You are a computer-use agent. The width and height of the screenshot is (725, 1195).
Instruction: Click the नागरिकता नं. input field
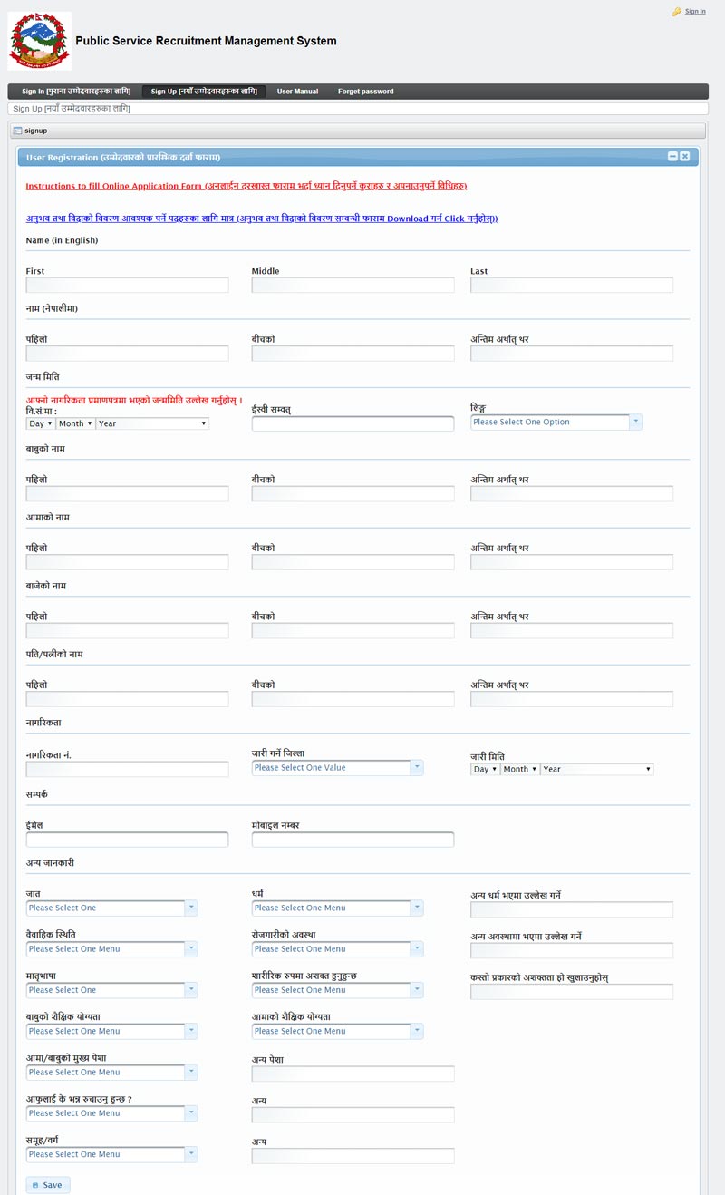(128, 769)
